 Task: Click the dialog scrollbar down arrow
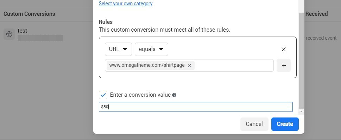301,111
